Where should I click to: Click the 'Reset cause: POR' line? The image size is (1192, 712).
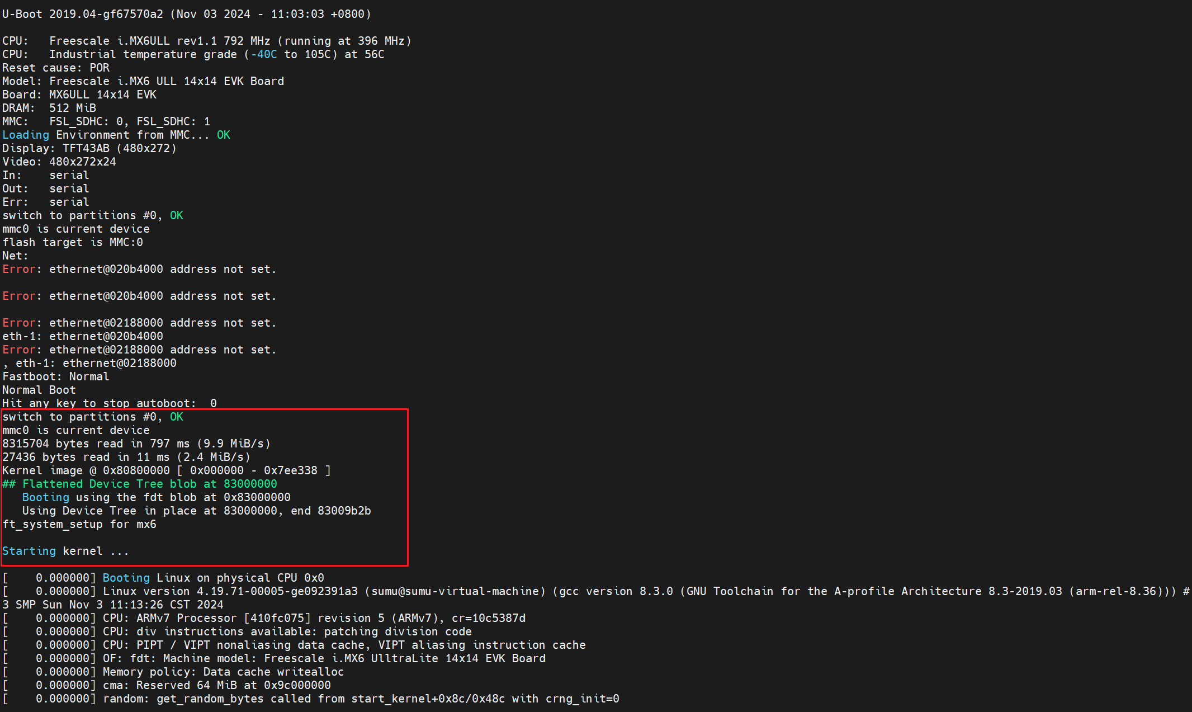point(56,68)
